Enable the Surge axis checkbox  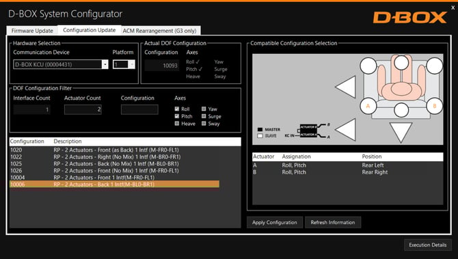(x=204, y=116)
